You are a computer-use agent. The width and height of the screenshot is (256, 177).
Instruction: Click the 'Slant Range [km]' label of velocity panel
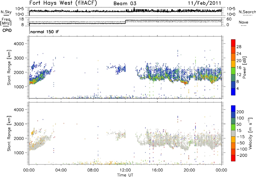[x=9, y=133]
